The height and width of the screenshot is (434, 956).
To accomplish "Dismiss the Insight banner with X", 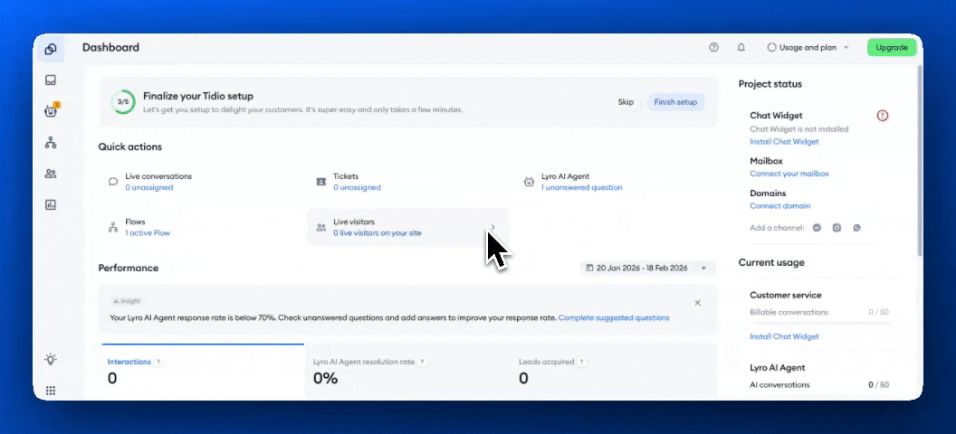I will (x=697, y=303).
